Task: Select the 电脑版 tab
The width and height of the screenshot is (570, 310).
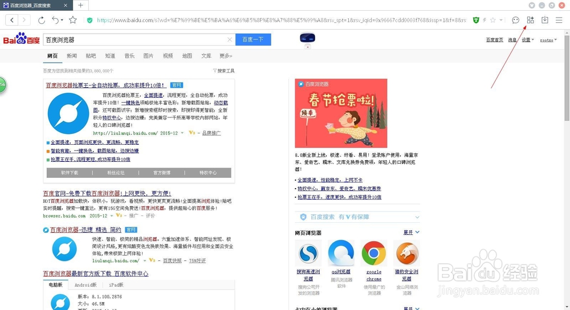Action: coord(56,285)
